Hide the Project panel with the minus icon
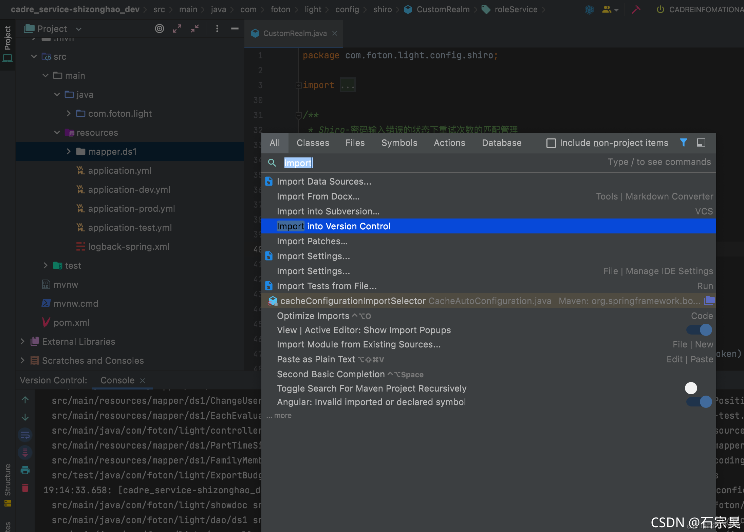 point(235,29)
